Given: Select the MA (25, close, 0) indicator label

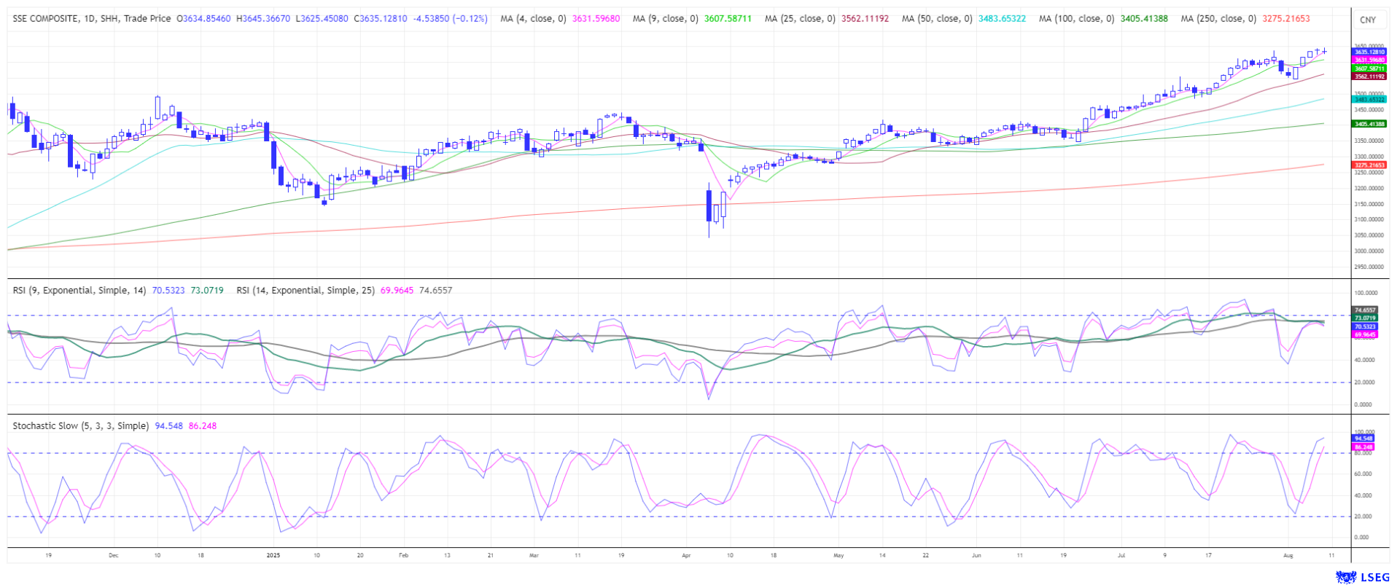Looking at the screenshot, I should click(x=799, y=18).
